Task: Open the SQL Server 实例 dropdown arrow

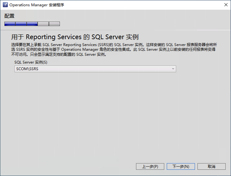Action: coord(173,69)
